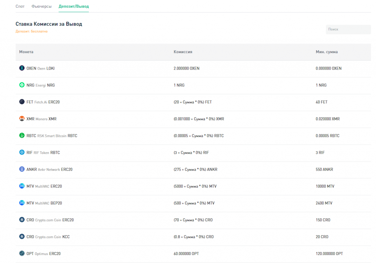The height and width of the screenshot is (263, 376).
Task: Click the MTV MultiVAC BEP20 icon
Action: coord(22,203)
